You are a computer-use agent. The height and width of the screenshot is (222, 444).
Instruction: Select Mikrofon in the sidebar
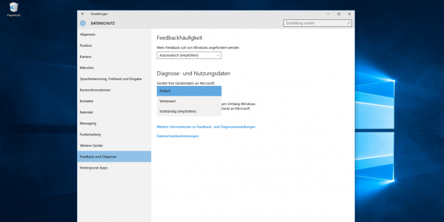pyautogui.click(x=114, y=68)
